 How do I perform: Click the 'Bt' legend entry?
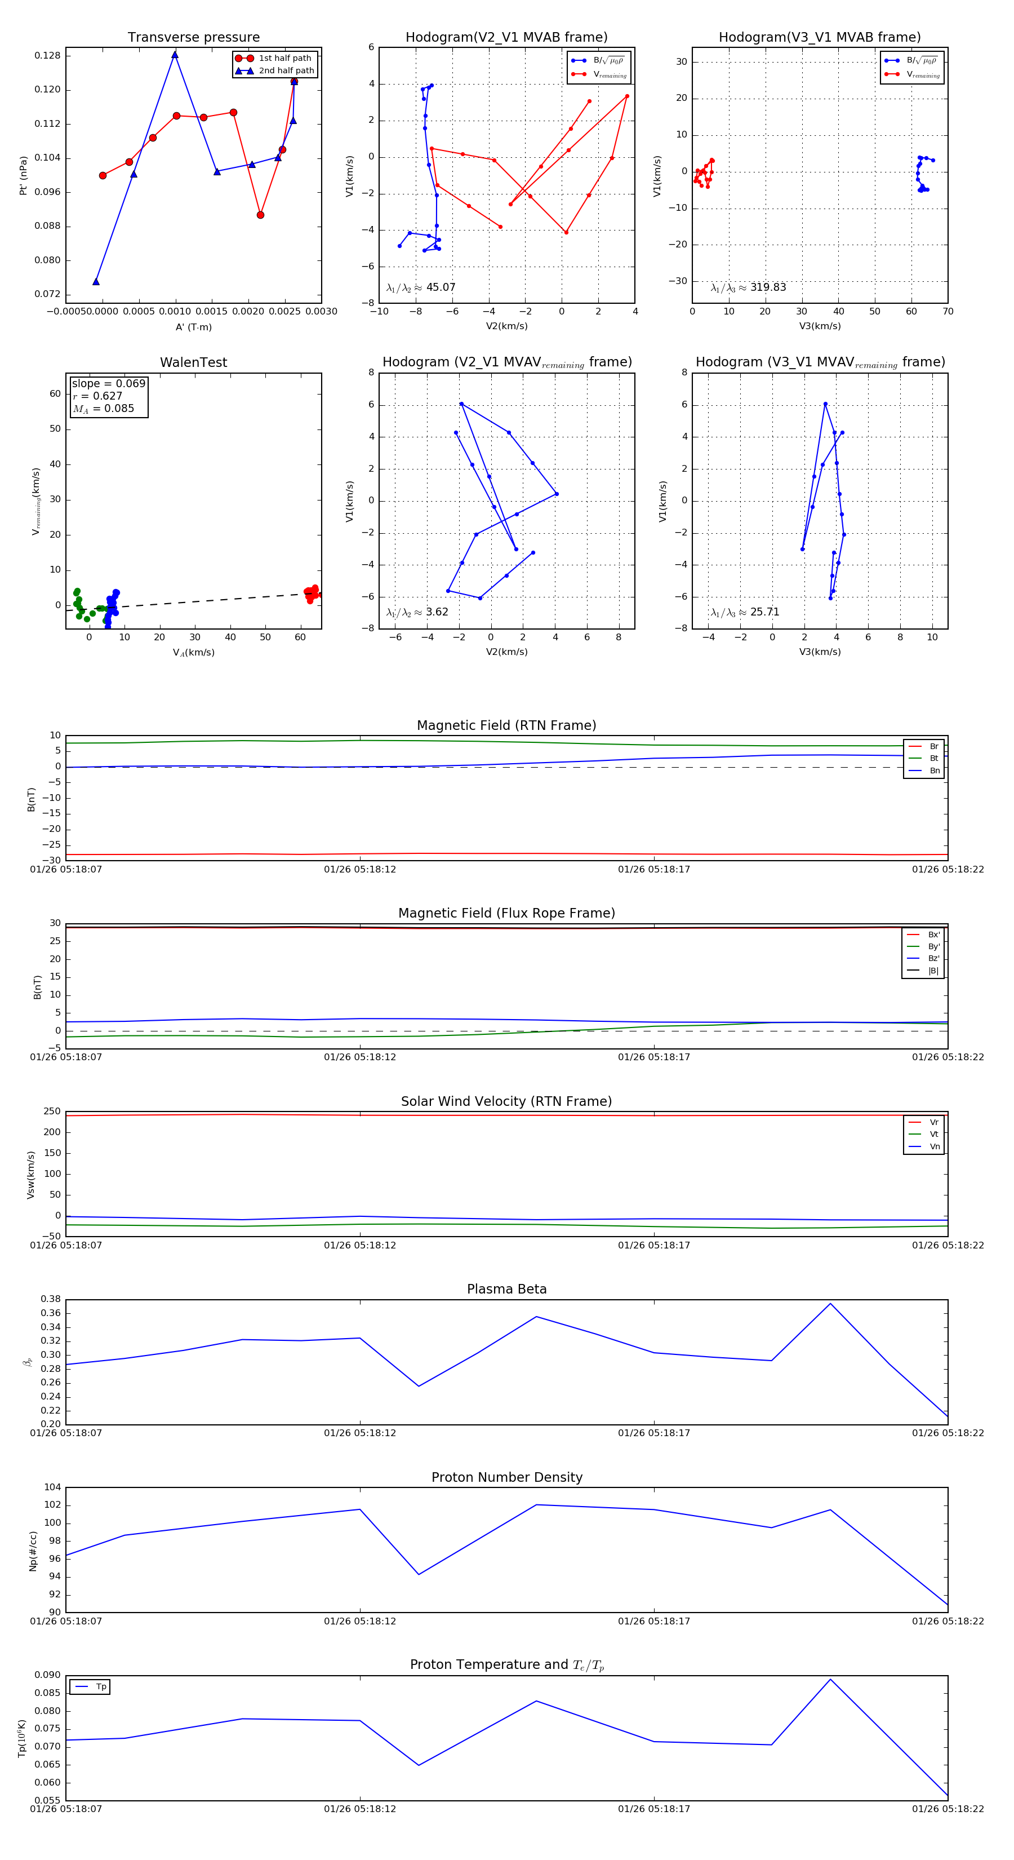[x=924, y=758]
